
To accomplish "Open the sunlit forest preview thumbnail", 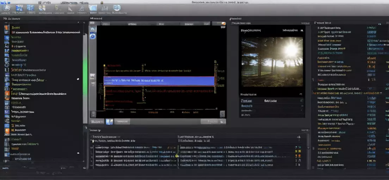I will [x=272, y=62].
